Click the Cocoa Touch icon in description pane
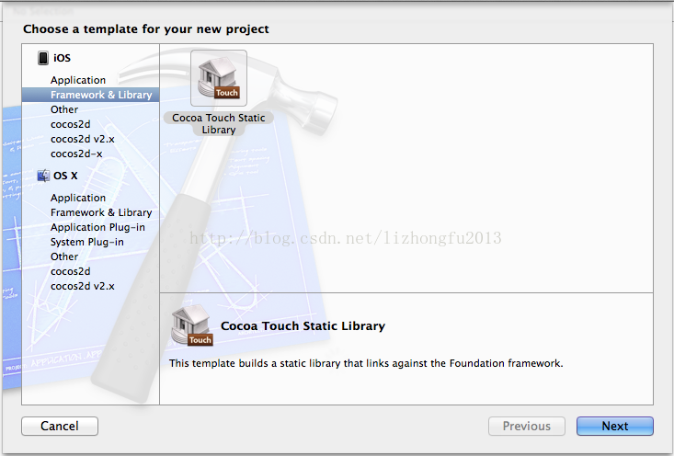Image resolution: width=674 pixels, height=456 pixels. pos(191,325)
